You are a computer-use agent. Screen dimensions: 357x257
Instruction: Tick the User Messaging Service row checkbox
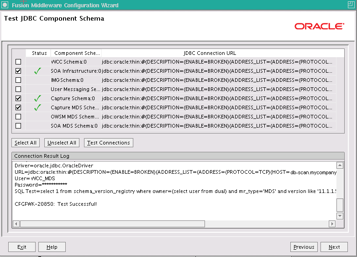click(x=18, y=89)
